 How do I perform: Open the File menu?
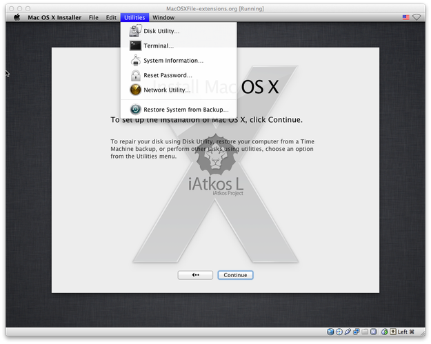(x=94, y=18)
